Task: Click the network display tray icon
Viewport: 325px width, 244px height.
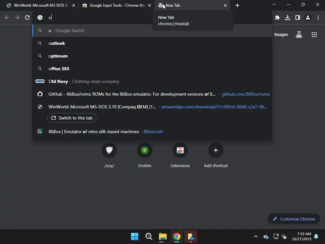Action: tap(276, 236)
